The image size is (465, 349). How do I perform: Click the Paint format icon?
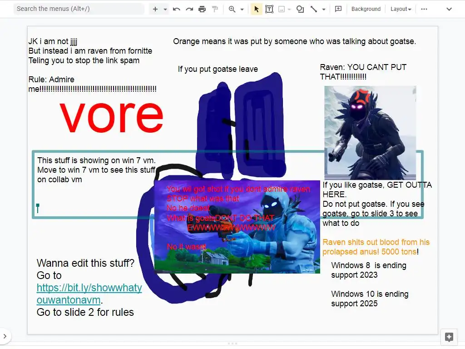(215, 9)
